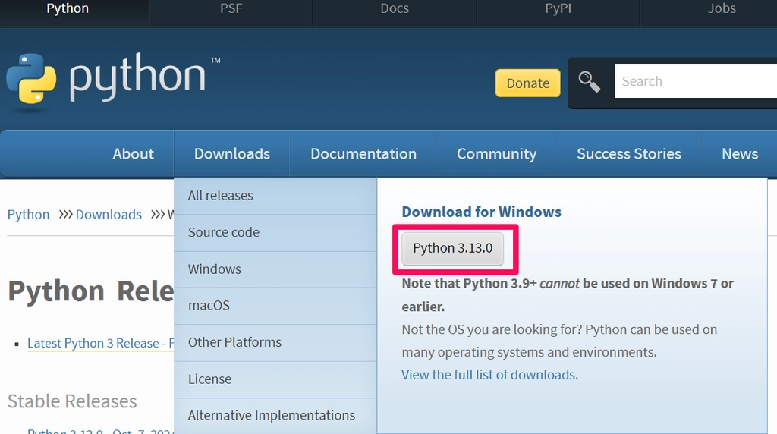This screenshot has height=434, width=777.
Task: Focus the Search input field
Action: coord(696,81)
